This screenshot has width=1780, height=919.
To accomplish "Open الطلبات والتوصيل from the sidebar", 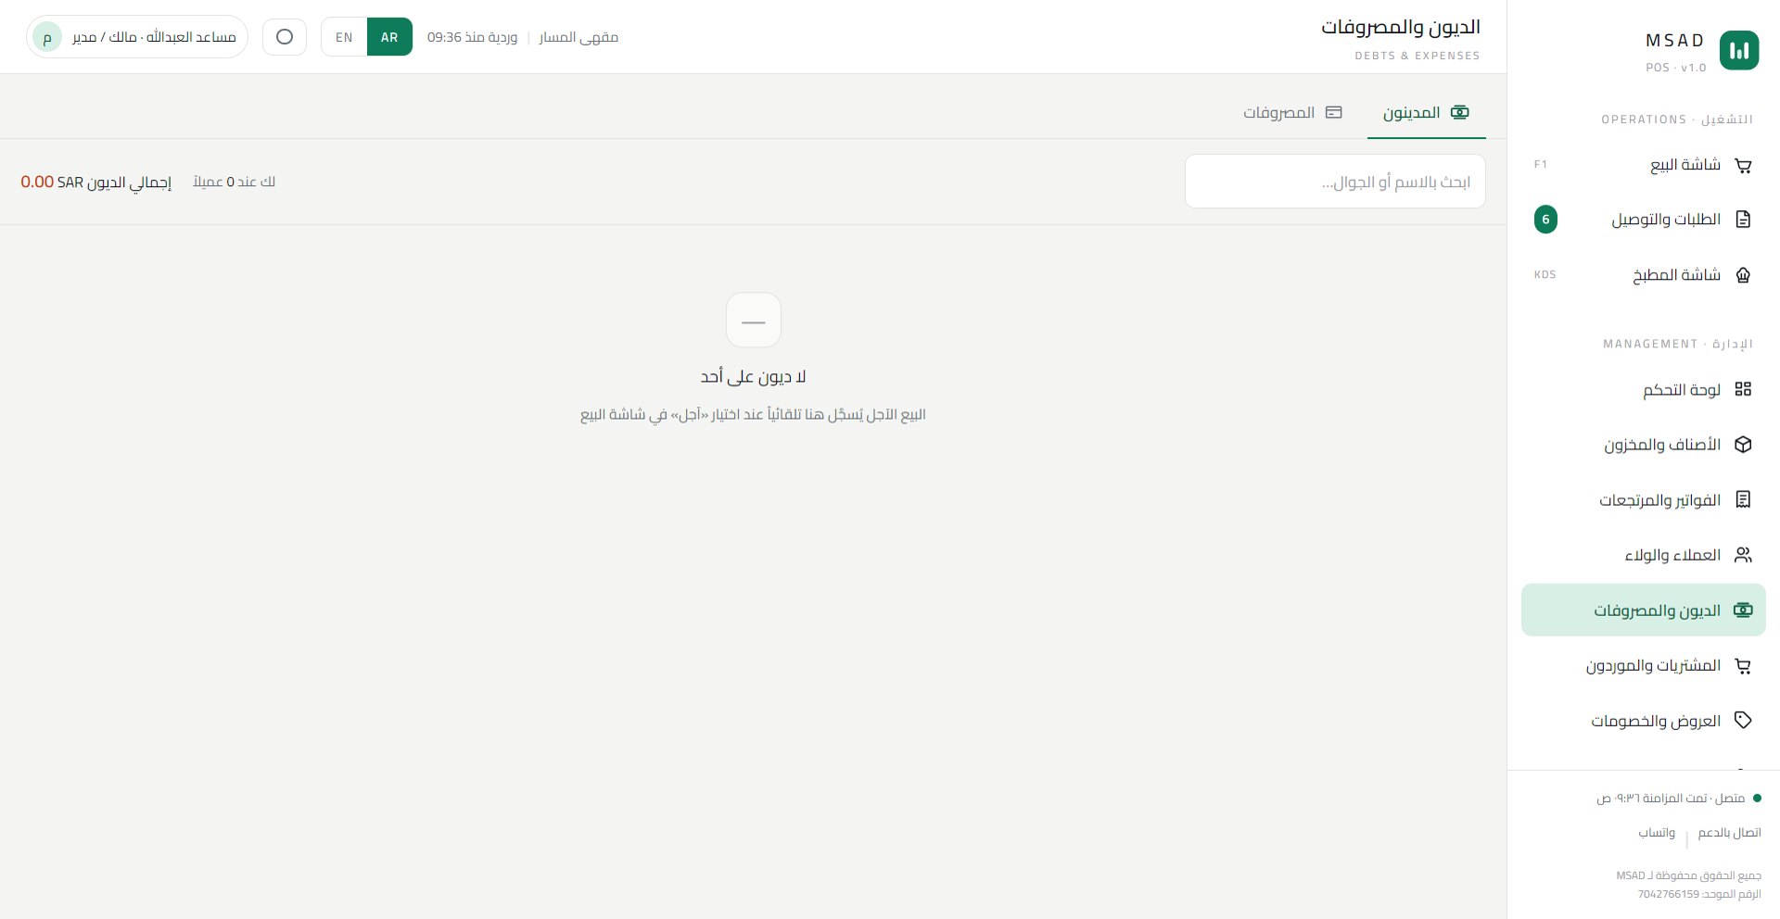I will (1644, 220).
